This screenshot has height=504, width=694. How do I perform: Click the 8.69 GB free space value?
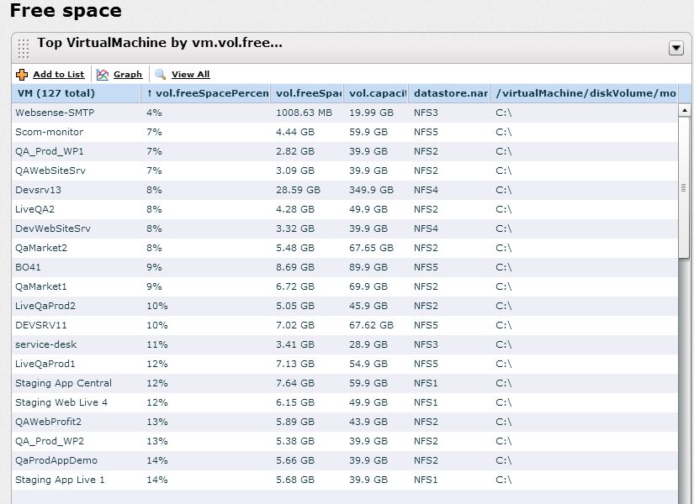point(295,267)
